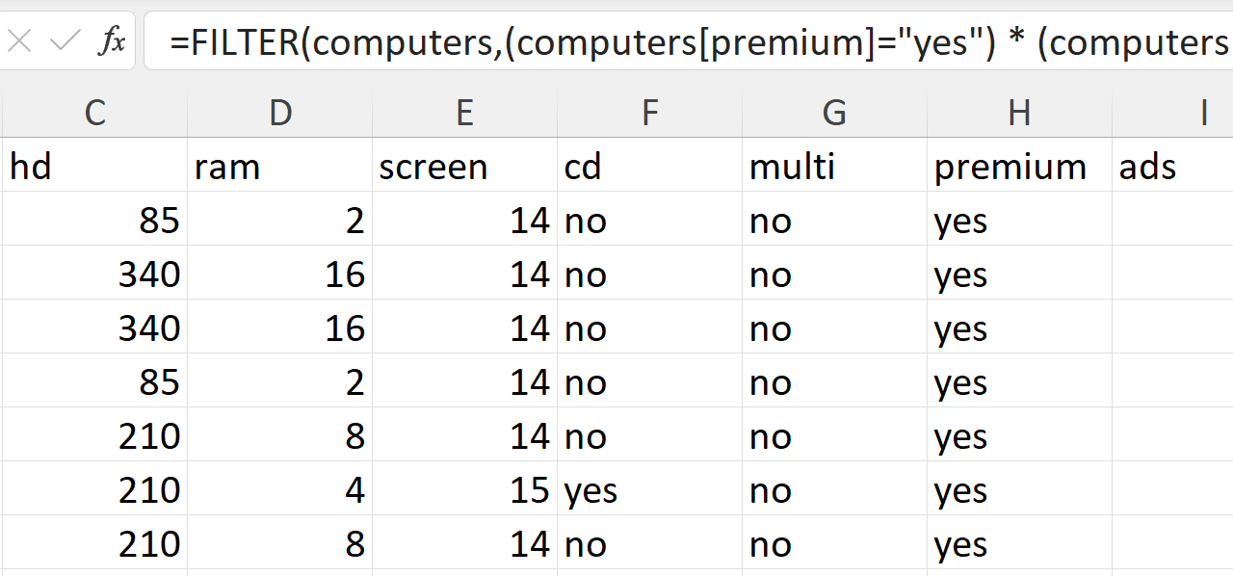The image size is (1233, 576).
Task: Select the cell with screen value 15
Action: pos(464,491)
